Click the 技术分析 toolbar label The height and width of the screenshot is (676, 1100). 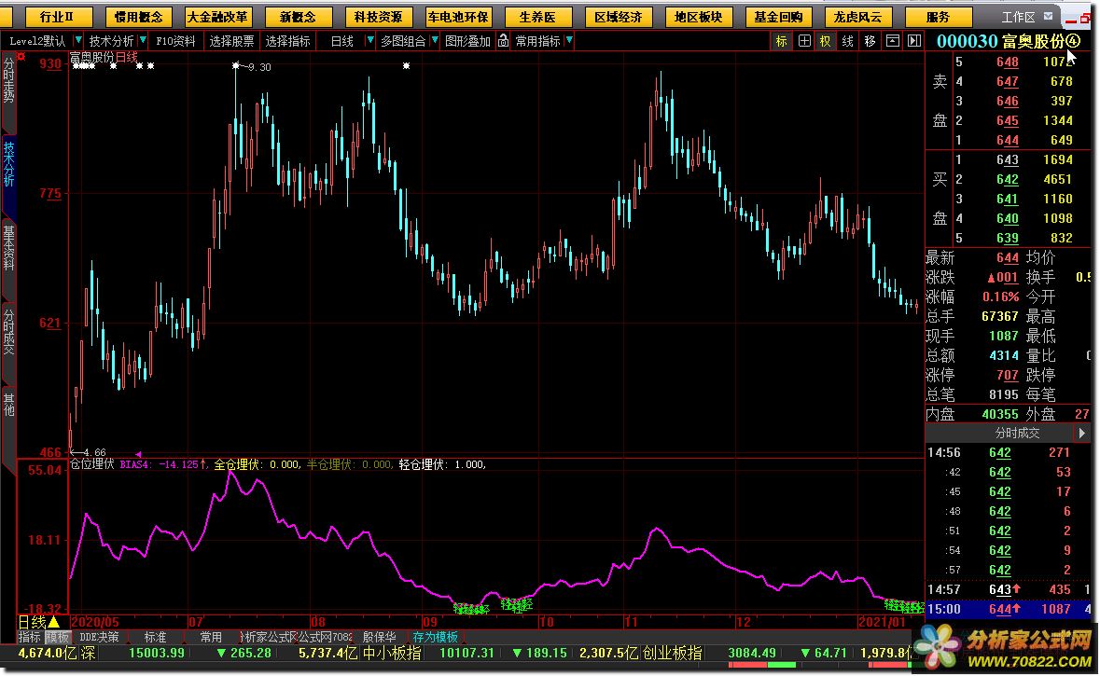pyautogui.click(x=111, y=41)
